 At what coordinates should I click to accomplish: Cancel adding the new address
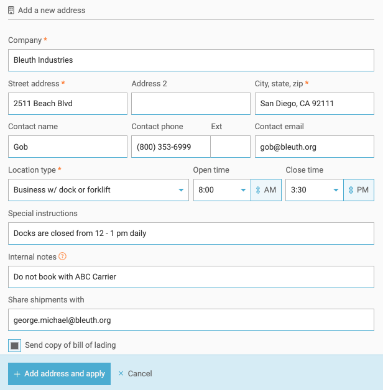(135, 374)
